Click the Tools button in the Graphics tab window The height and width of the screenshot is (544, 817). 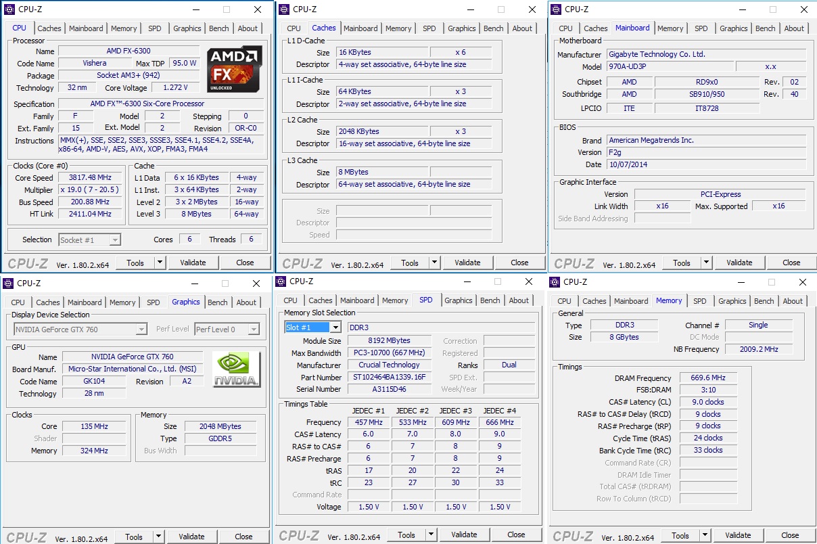134,537
